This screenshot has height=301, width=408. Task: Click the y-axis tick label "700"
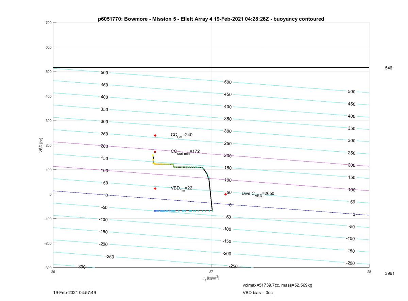[x=48, y=23]
